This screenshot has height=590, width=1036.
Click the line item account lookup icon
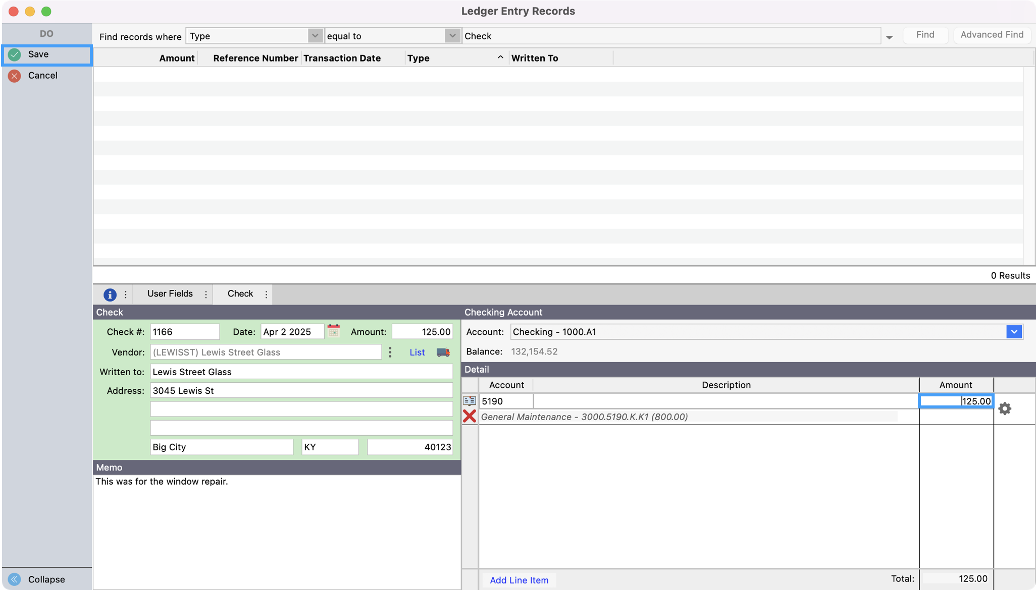(470, 401)
